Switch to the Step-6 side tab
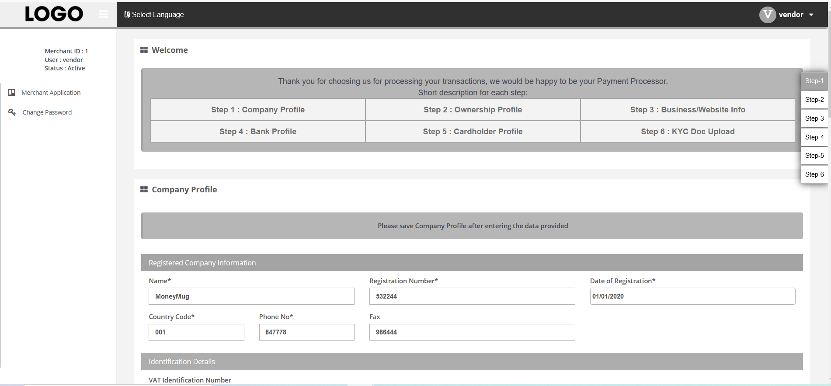This screenshot has width=831, height=386. (x=814, y=174)
